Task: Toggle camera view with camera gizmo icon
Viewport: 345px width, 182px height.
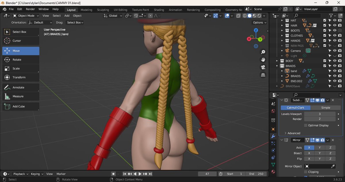Action: click(x=263, y=67)
